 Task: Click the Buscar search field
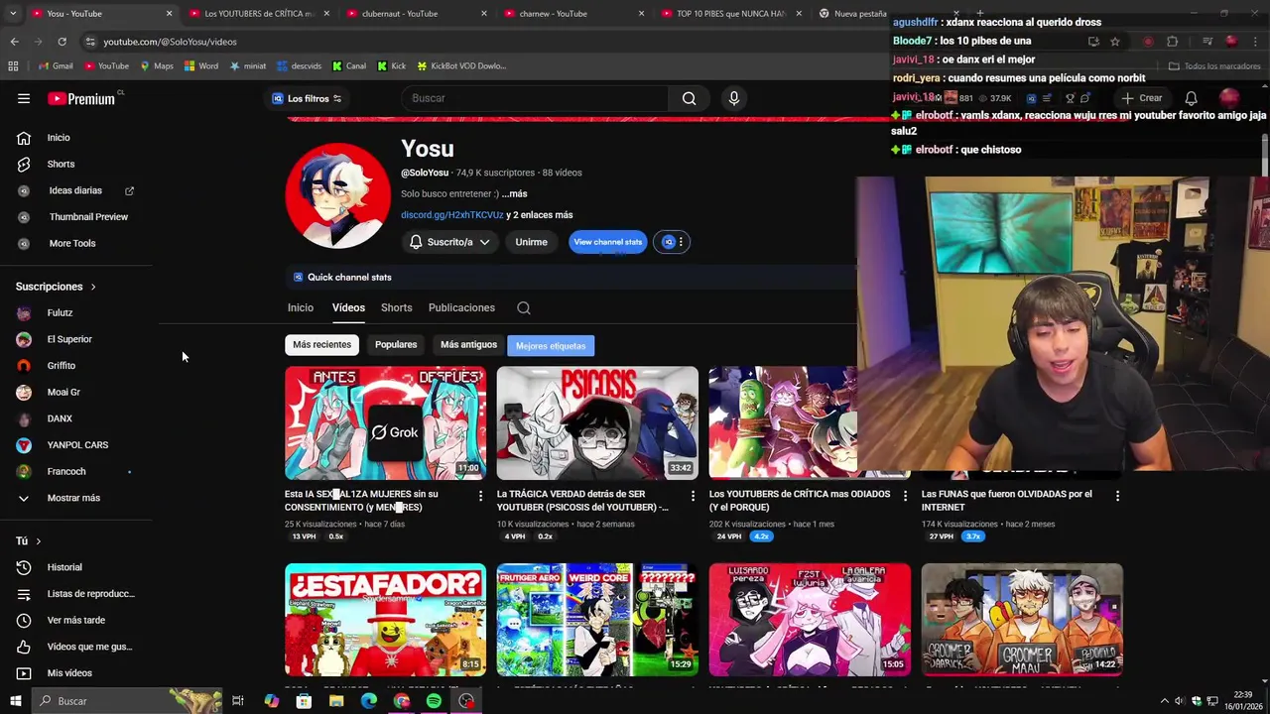coord(536,98)
